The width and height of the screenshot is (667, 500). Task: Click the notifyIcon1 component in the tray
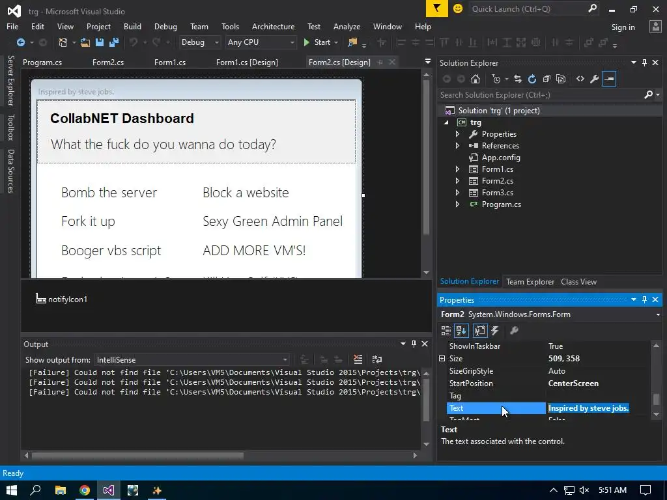pyautogui.click(x=62, y=299)
